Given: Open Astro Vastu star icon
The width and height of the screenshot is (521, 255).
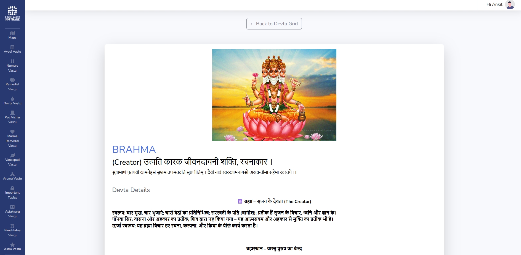Looking at the screenshot, I should pos(12,245).
